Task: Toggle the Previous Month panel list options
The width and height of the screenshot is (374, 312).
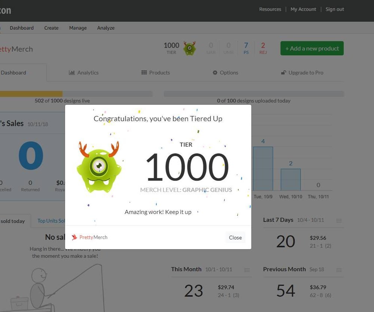Action: (x=339, y=270)
